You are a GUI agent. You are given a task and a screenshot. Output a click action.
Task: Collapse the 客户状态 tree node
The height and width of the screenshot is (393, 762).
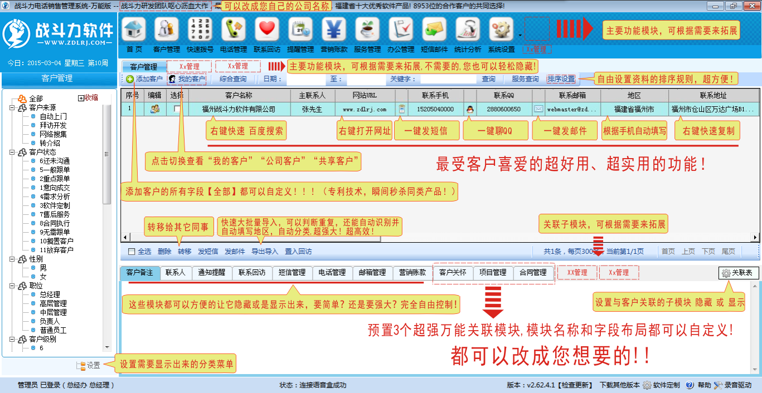(x=12, y=152)
